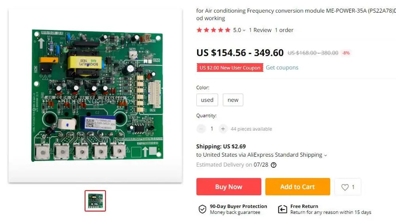Open the AliExpress Standard Shipping options dropdown
Screen dimensions: 396x221
pos(326,155)
